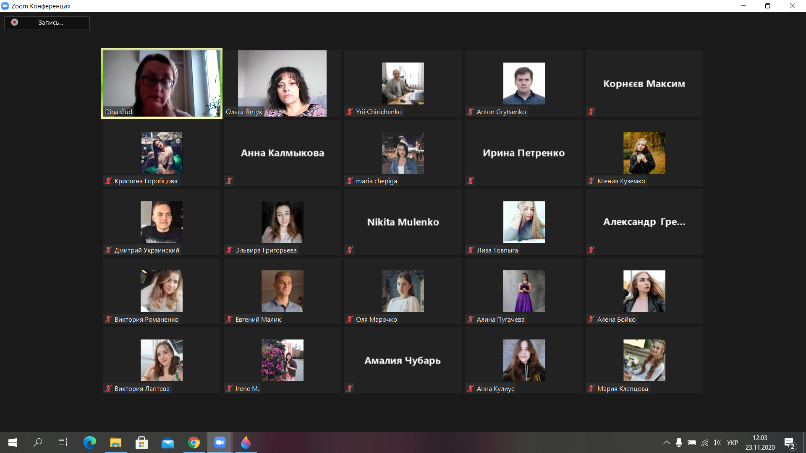The image size is (806, 453).
Task: Select Dina Gud's active video tile
Action: [162, 83]
